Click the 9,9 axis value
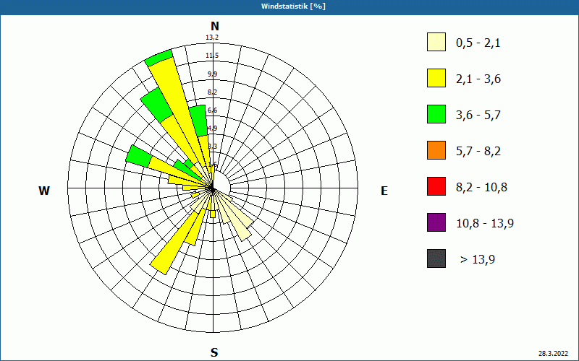 point(212,74)
